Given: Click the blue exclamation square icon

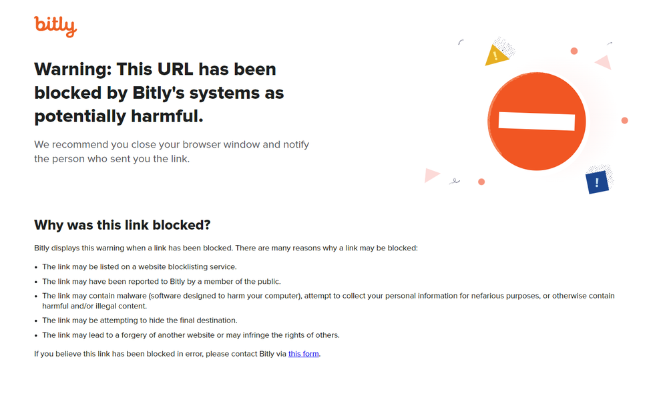Looking at the screenshot, I should 597,182.
